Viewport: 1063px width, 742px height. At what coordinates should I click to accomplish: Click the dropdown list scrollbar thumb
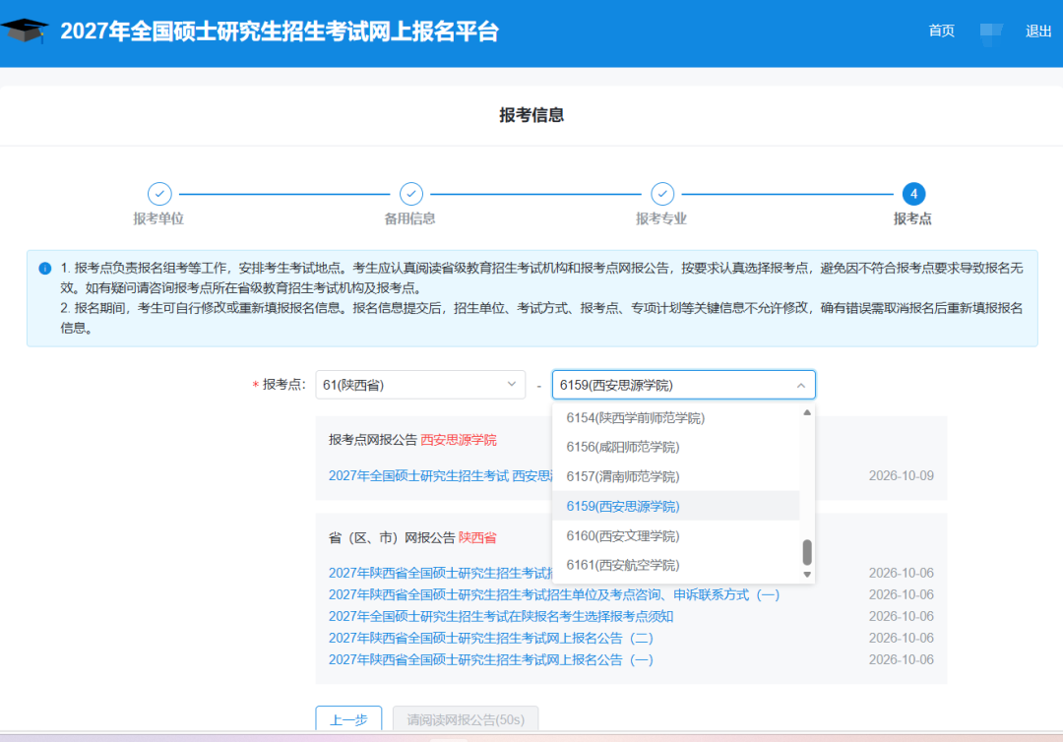(x=807, y=552)
